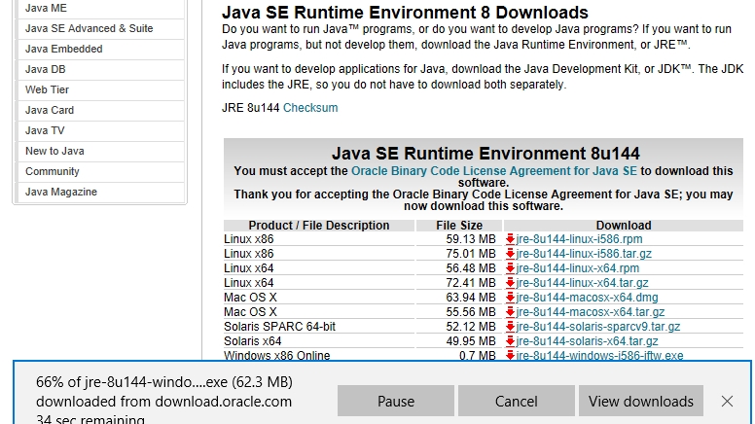The height and width of the screenshot is (424, 755).
Task: Cancel the current download
Action: pos(517,401)
